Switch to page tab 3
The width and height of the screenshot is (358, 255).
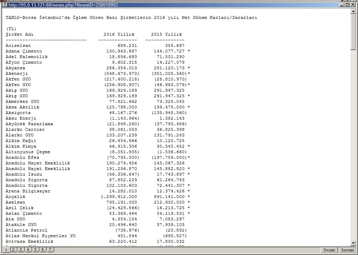pos(21,249)
